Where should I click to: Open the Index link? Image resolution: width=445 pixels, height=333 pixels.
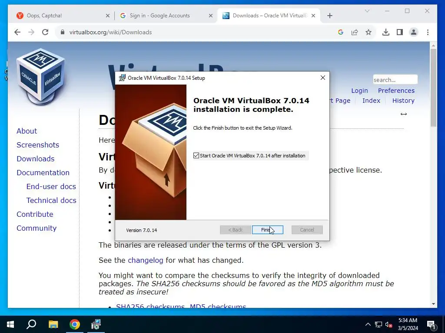pos(371,101)
